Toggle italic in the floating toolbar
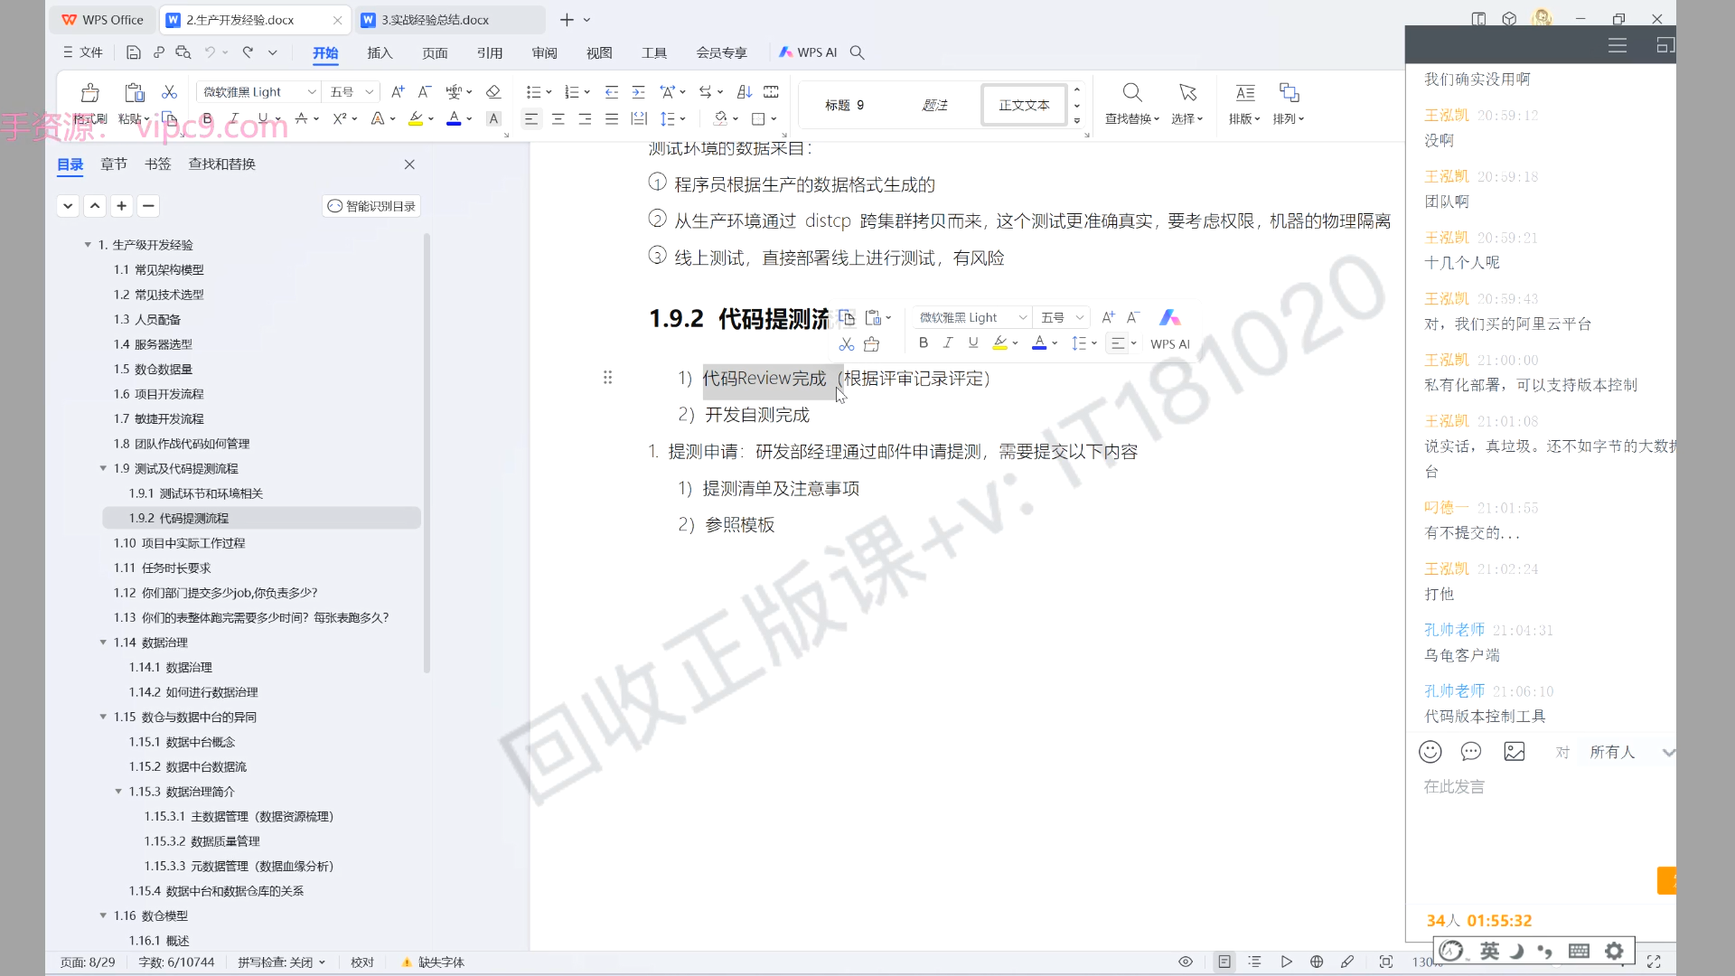 point(947,343)
